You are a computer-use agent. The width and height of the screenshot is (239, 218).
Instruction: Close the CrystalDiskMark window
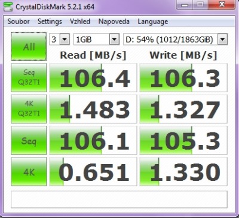pyautogui.click(x=222, y=4)
